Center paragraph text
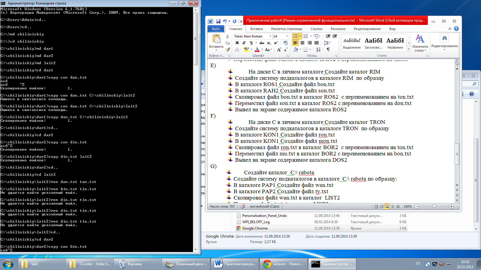The image size is (481, 270). pyautogui.click(x=302, y=43)
